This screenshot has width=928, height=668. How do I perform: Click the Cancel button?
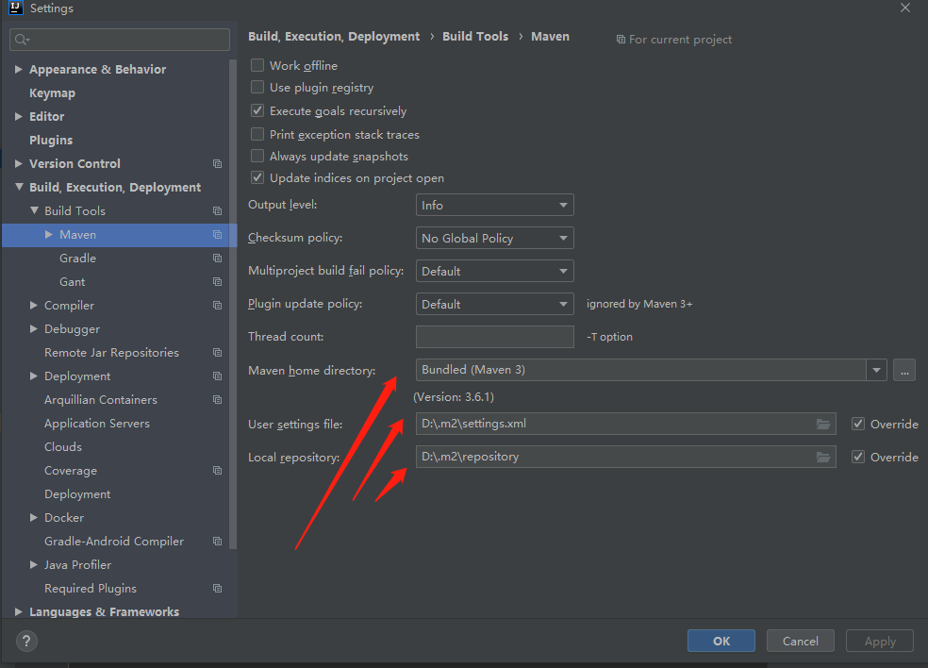(x=800, y=642)
